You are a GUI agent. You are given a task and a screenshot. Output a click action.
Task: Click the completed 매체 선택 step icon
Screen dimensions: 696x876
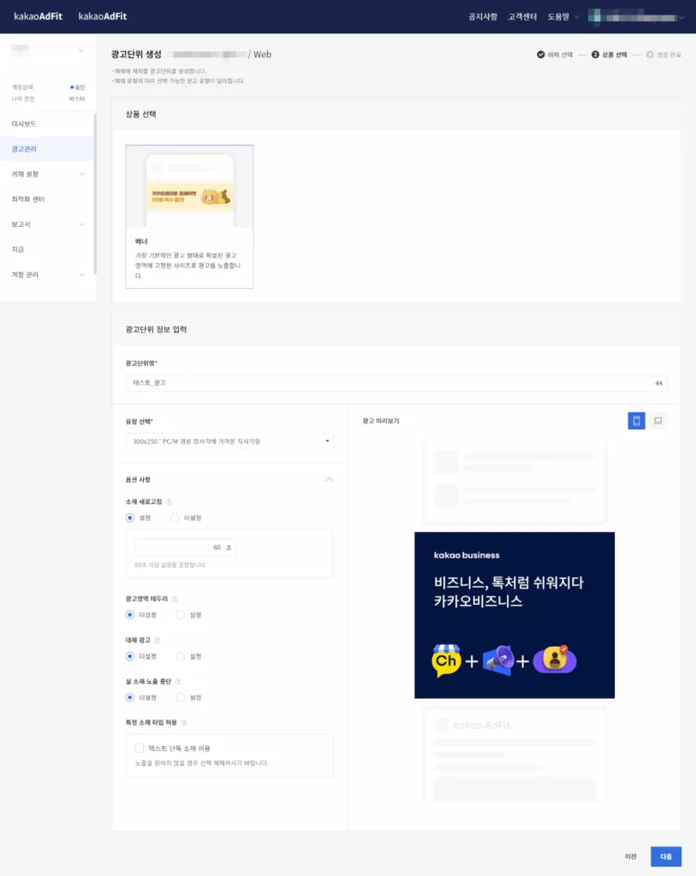click(x=538, y=51)
